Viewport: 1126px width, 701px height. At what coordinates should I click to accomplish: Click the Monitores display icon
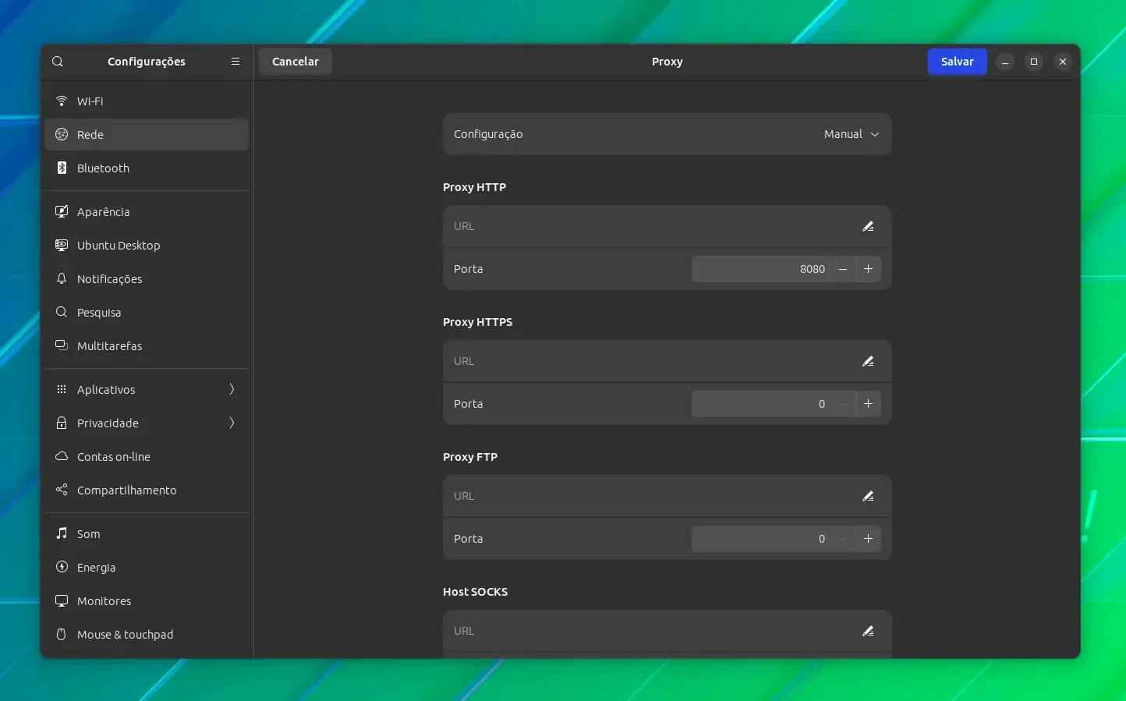(62, 601)
